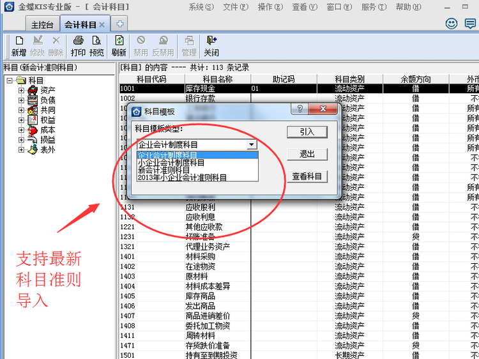
Task: Switch to the 主控台 tab
Action: [43, 24]
